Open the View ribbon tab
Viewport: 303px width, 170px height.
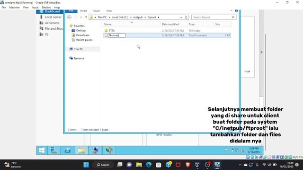click(109, 11)
